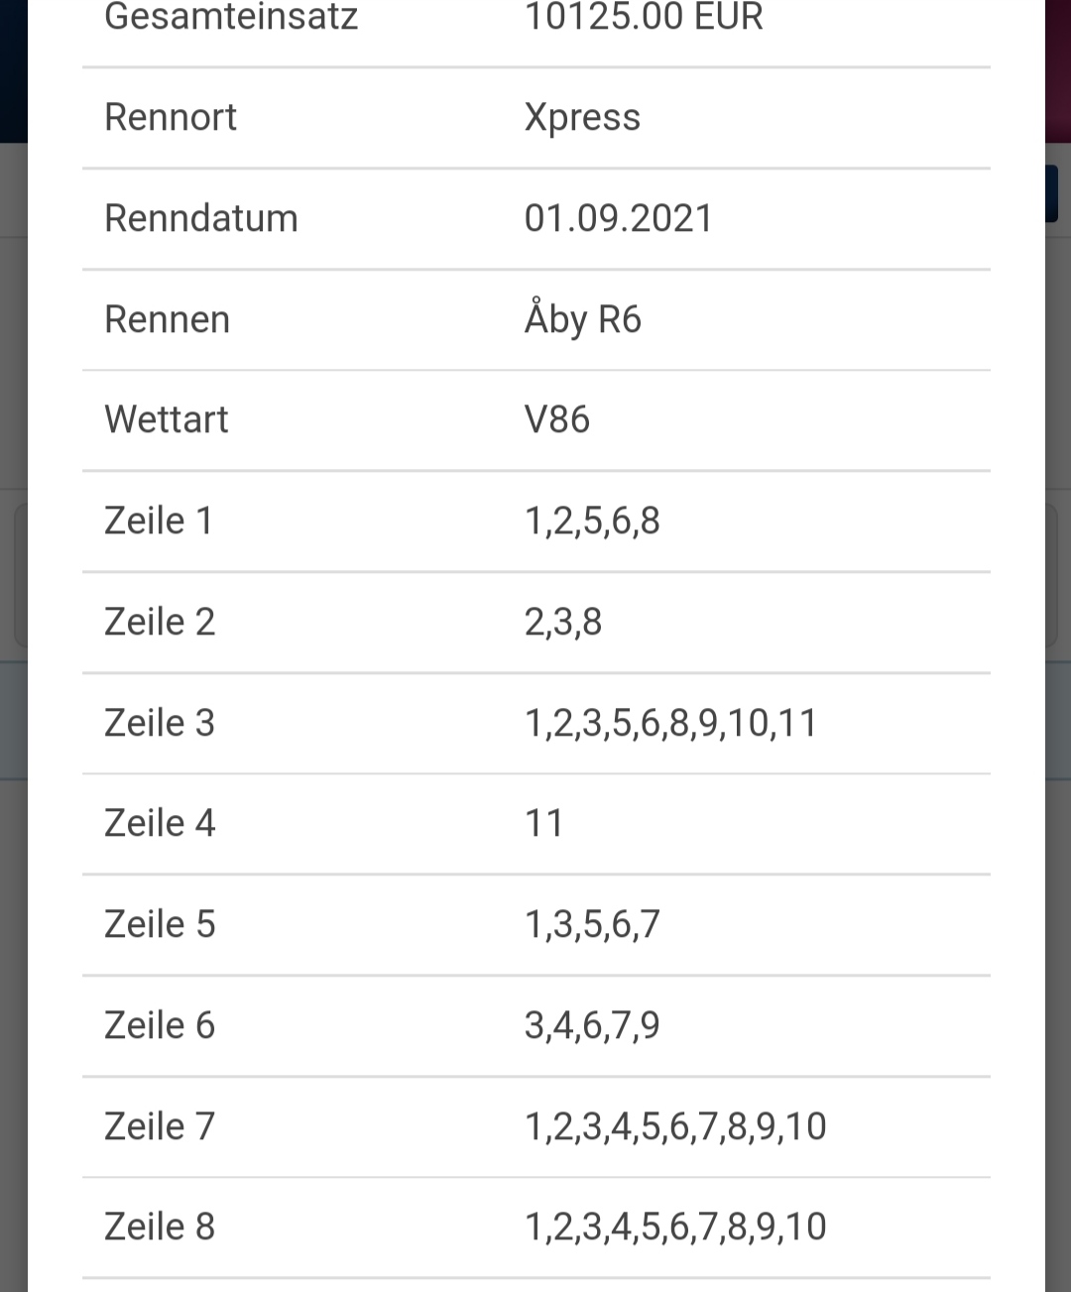Click the Wettart label
This screenshot has width=1071, height=1292.
tap(167, 419)
